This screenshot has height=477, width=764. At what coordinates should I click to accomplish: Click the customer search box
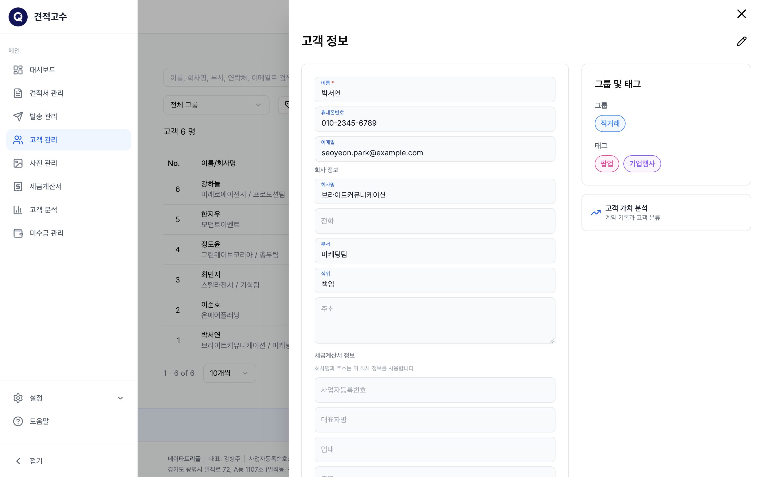[226, 78]
